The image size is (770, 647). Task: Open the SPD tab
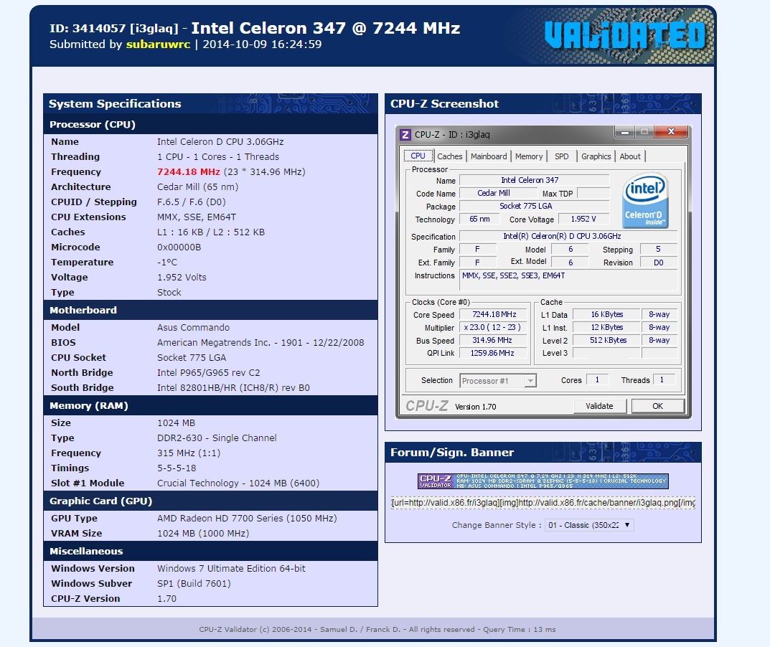[x=562, y=156]
